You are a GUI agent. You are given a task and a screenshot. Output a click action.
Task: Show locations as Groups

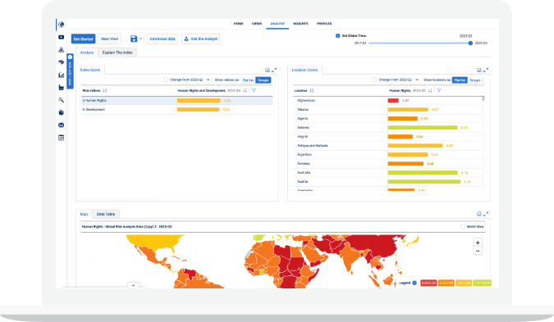pos(475,80)
